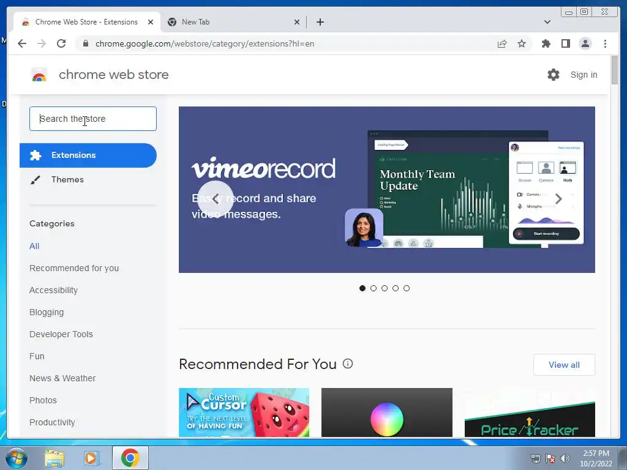The width and height of the screenshot is (627, 470).
Task: Advance to next banner slide arrow
Action: [x=558, y=199]
